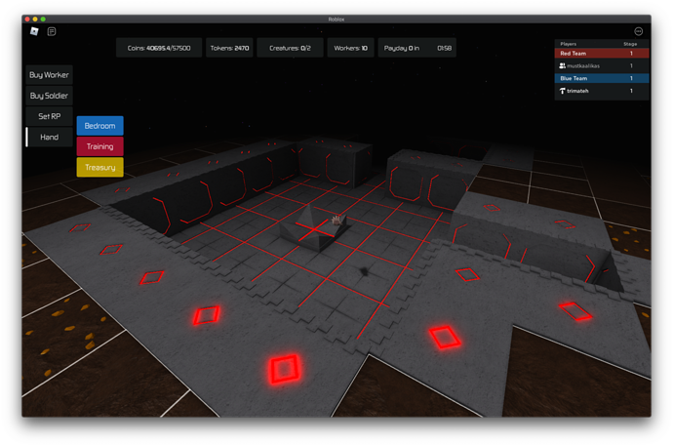
Task: Click the hammer icon next to trimateh
Action: (562, 91)
